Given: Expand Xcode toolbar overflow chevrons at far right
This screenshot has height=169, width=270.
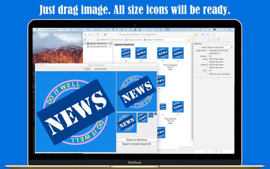Looking at the screenshot, I should pyautogui.click(x=232, y=35).
